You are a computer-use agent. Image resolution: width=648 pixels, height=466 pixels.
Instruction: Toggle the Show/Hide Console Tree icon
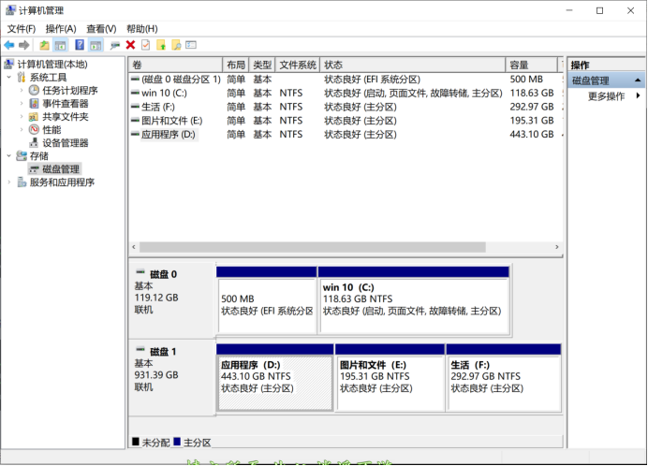coord(60,45)
